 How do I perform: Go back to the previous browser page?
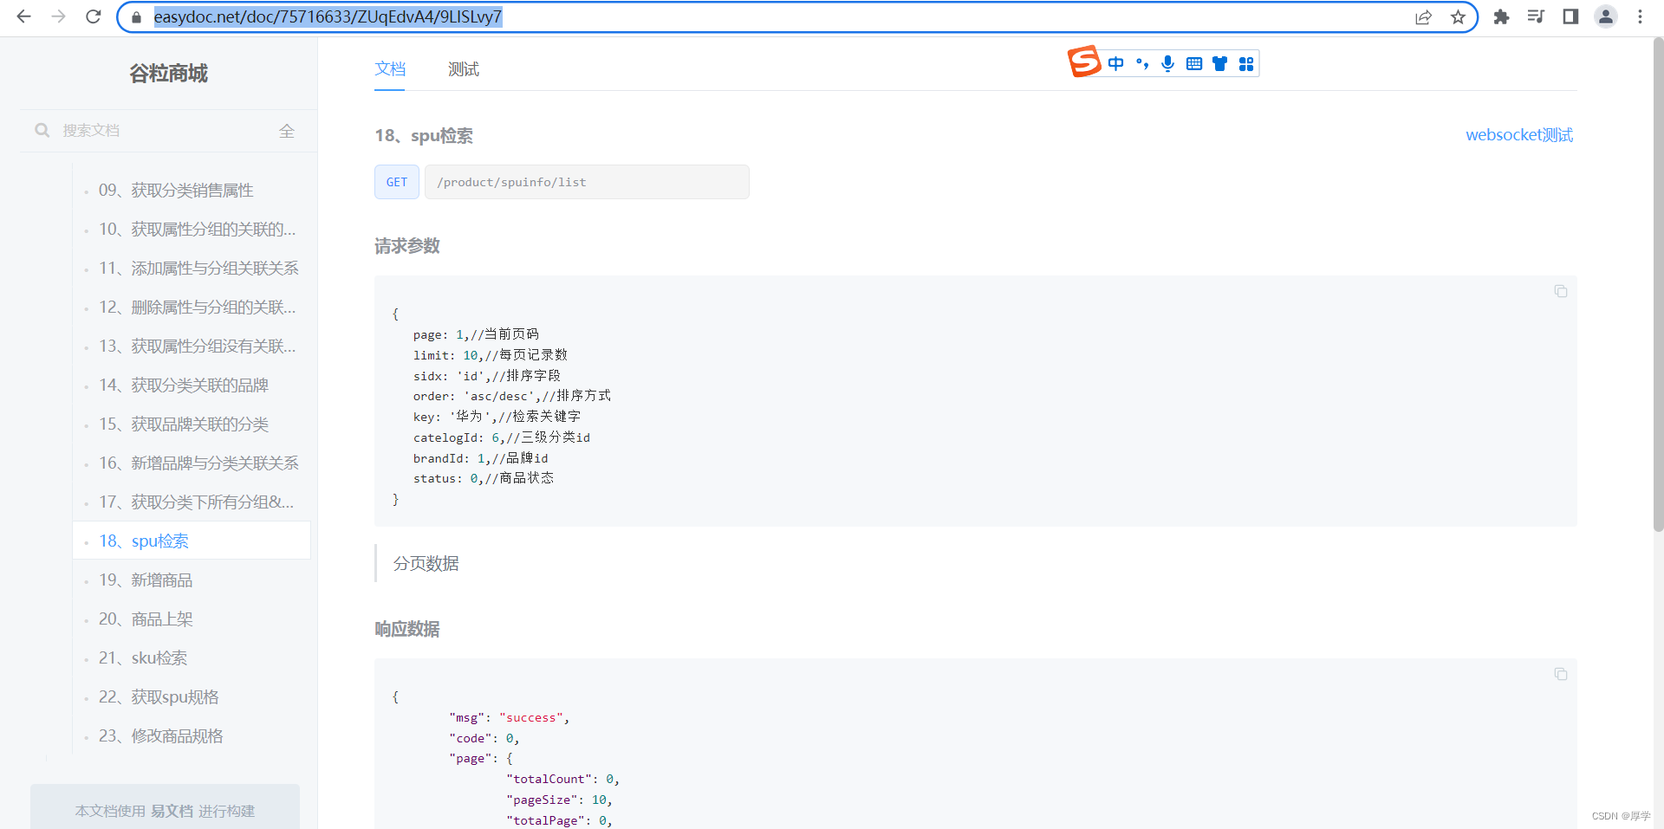click(x=23, y=16)
